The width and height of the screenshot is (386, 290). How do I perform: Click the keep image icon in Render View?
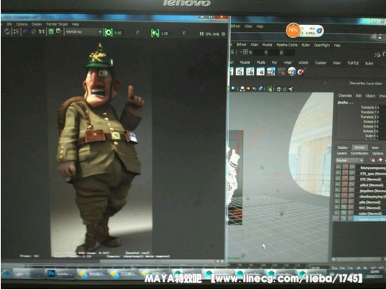(51, 32)
